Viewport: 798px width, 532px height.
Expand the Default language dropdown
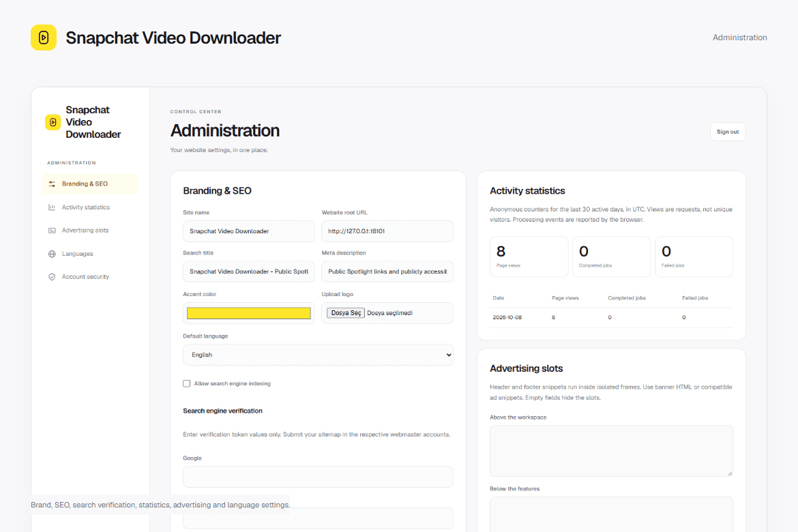click(x=318, y=355)
